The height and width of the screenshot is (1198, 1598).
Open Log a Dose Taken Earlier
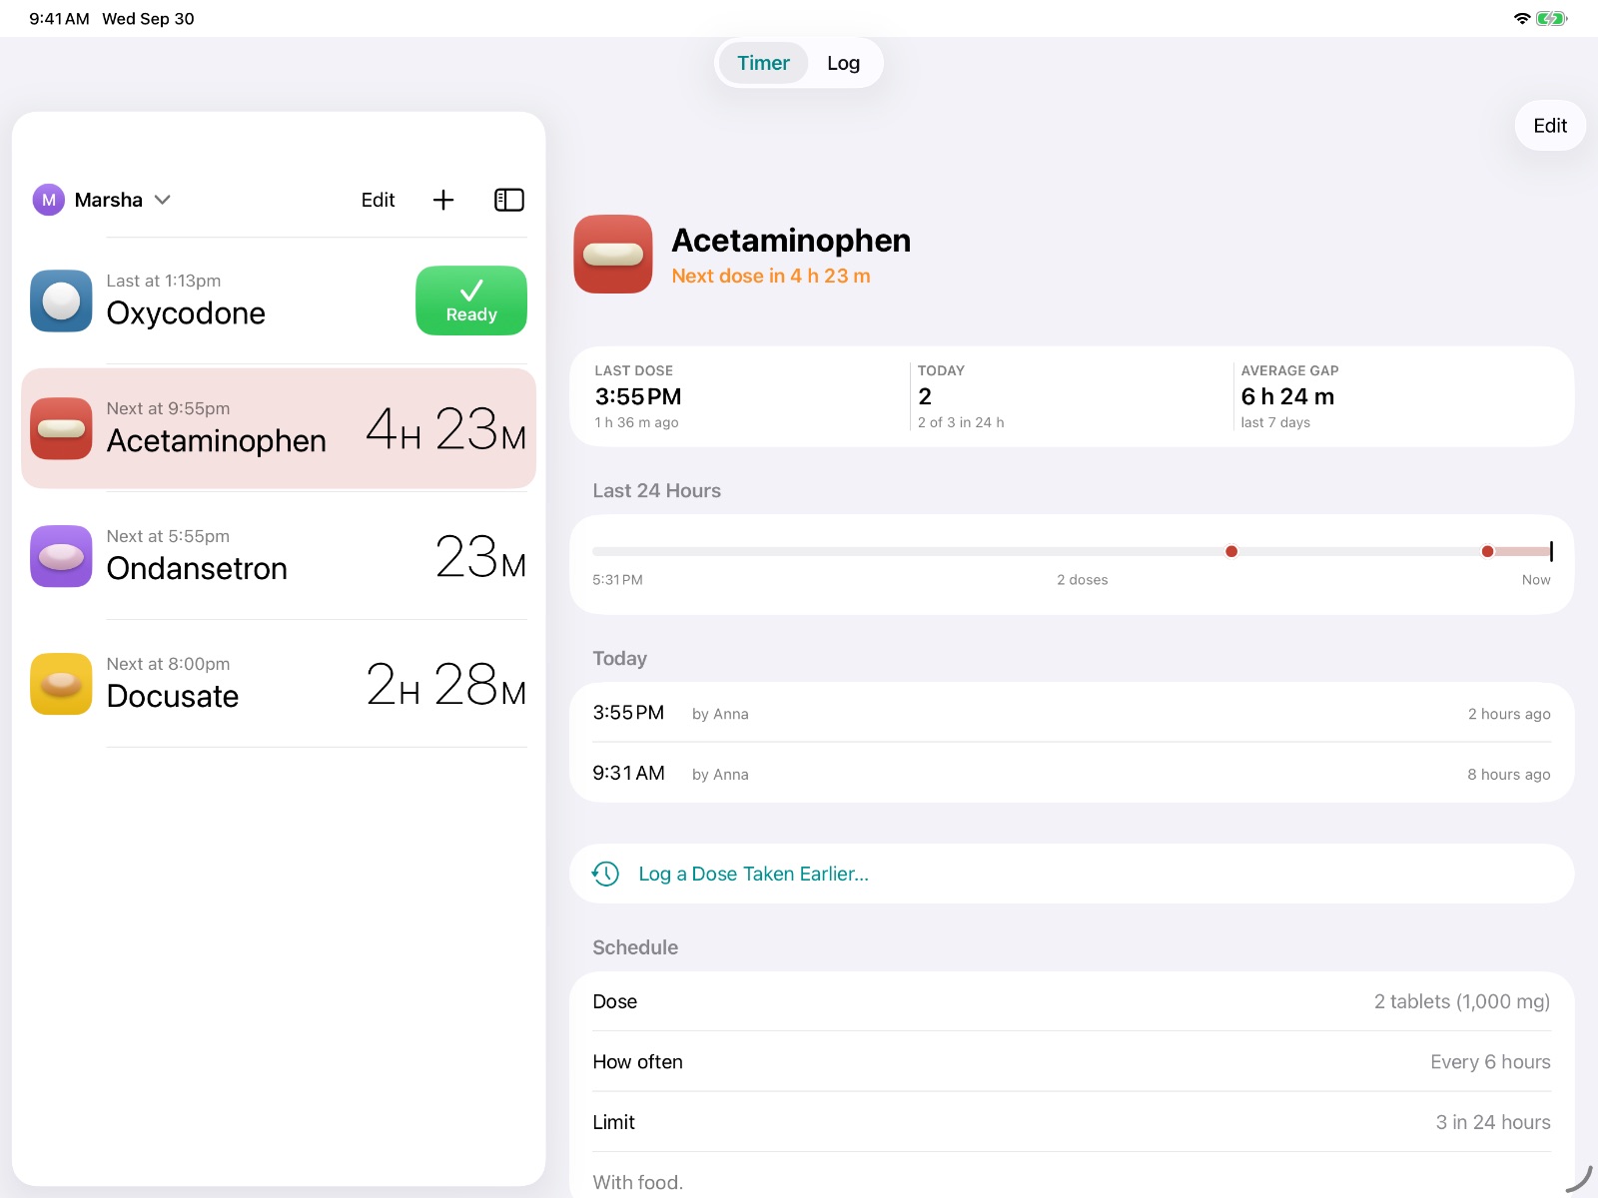[x=1072, y=874]
